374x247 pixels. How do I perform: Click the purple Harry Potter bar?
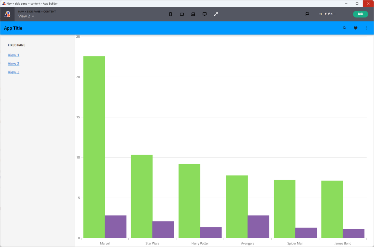coord(211,233)
